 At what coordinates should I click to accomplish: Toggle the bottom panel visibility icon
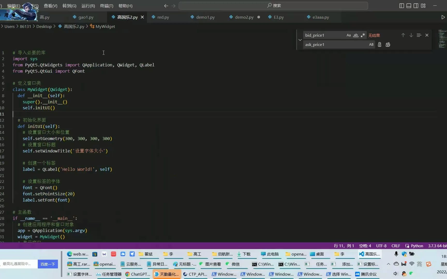409,5
